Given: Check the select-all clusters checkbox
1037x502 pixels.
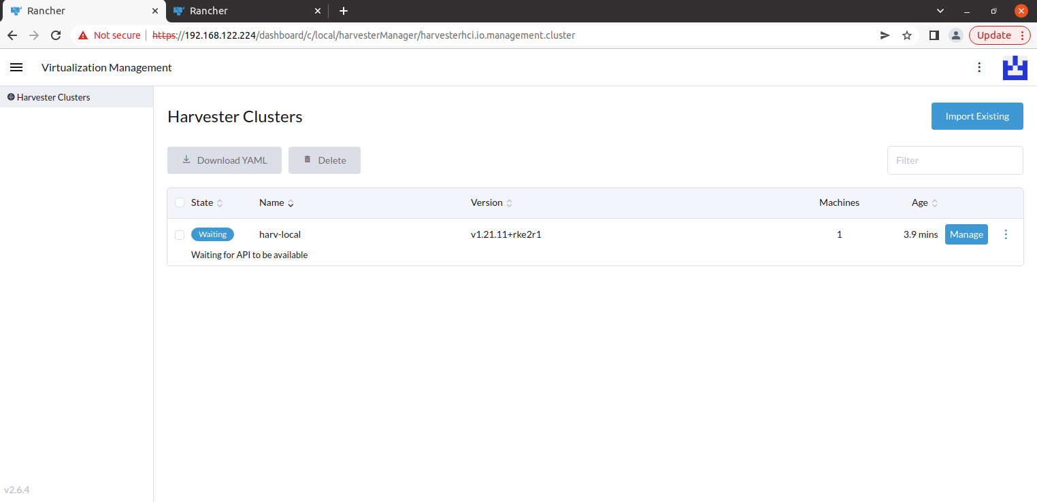Looking at the screenshot, I should pyautogui.click(x=179, y=202).
